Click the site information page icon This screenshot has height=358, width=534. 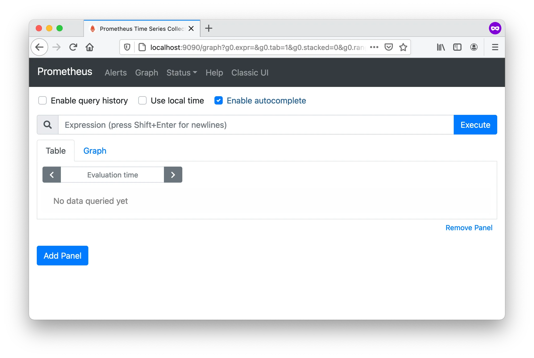tap(142, 47)
